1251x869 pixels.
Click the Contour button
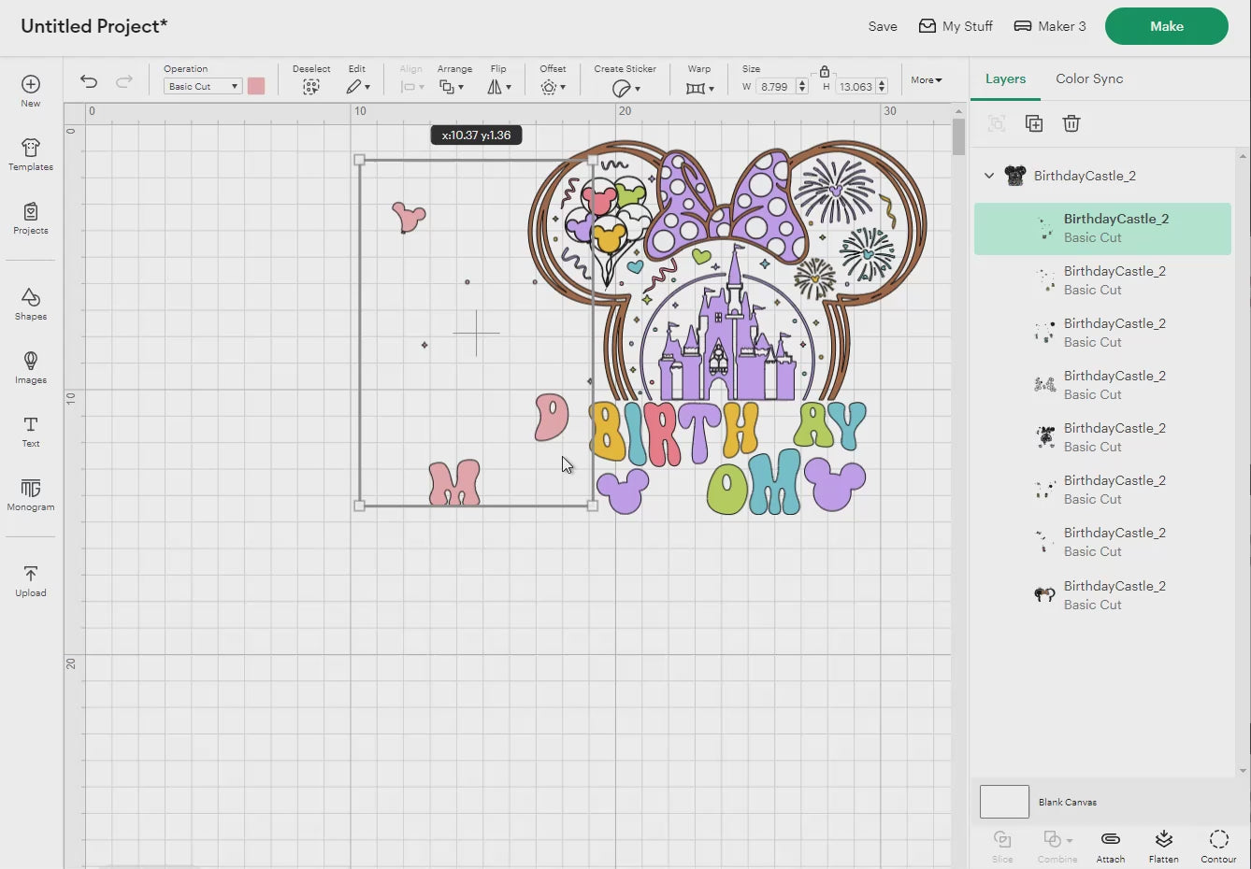click(1218, 846)
